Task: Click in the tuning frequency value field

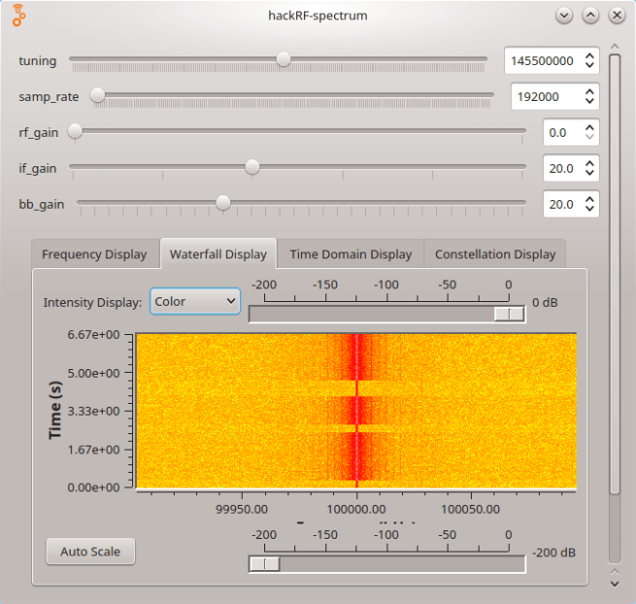Action: pos(541,60)
